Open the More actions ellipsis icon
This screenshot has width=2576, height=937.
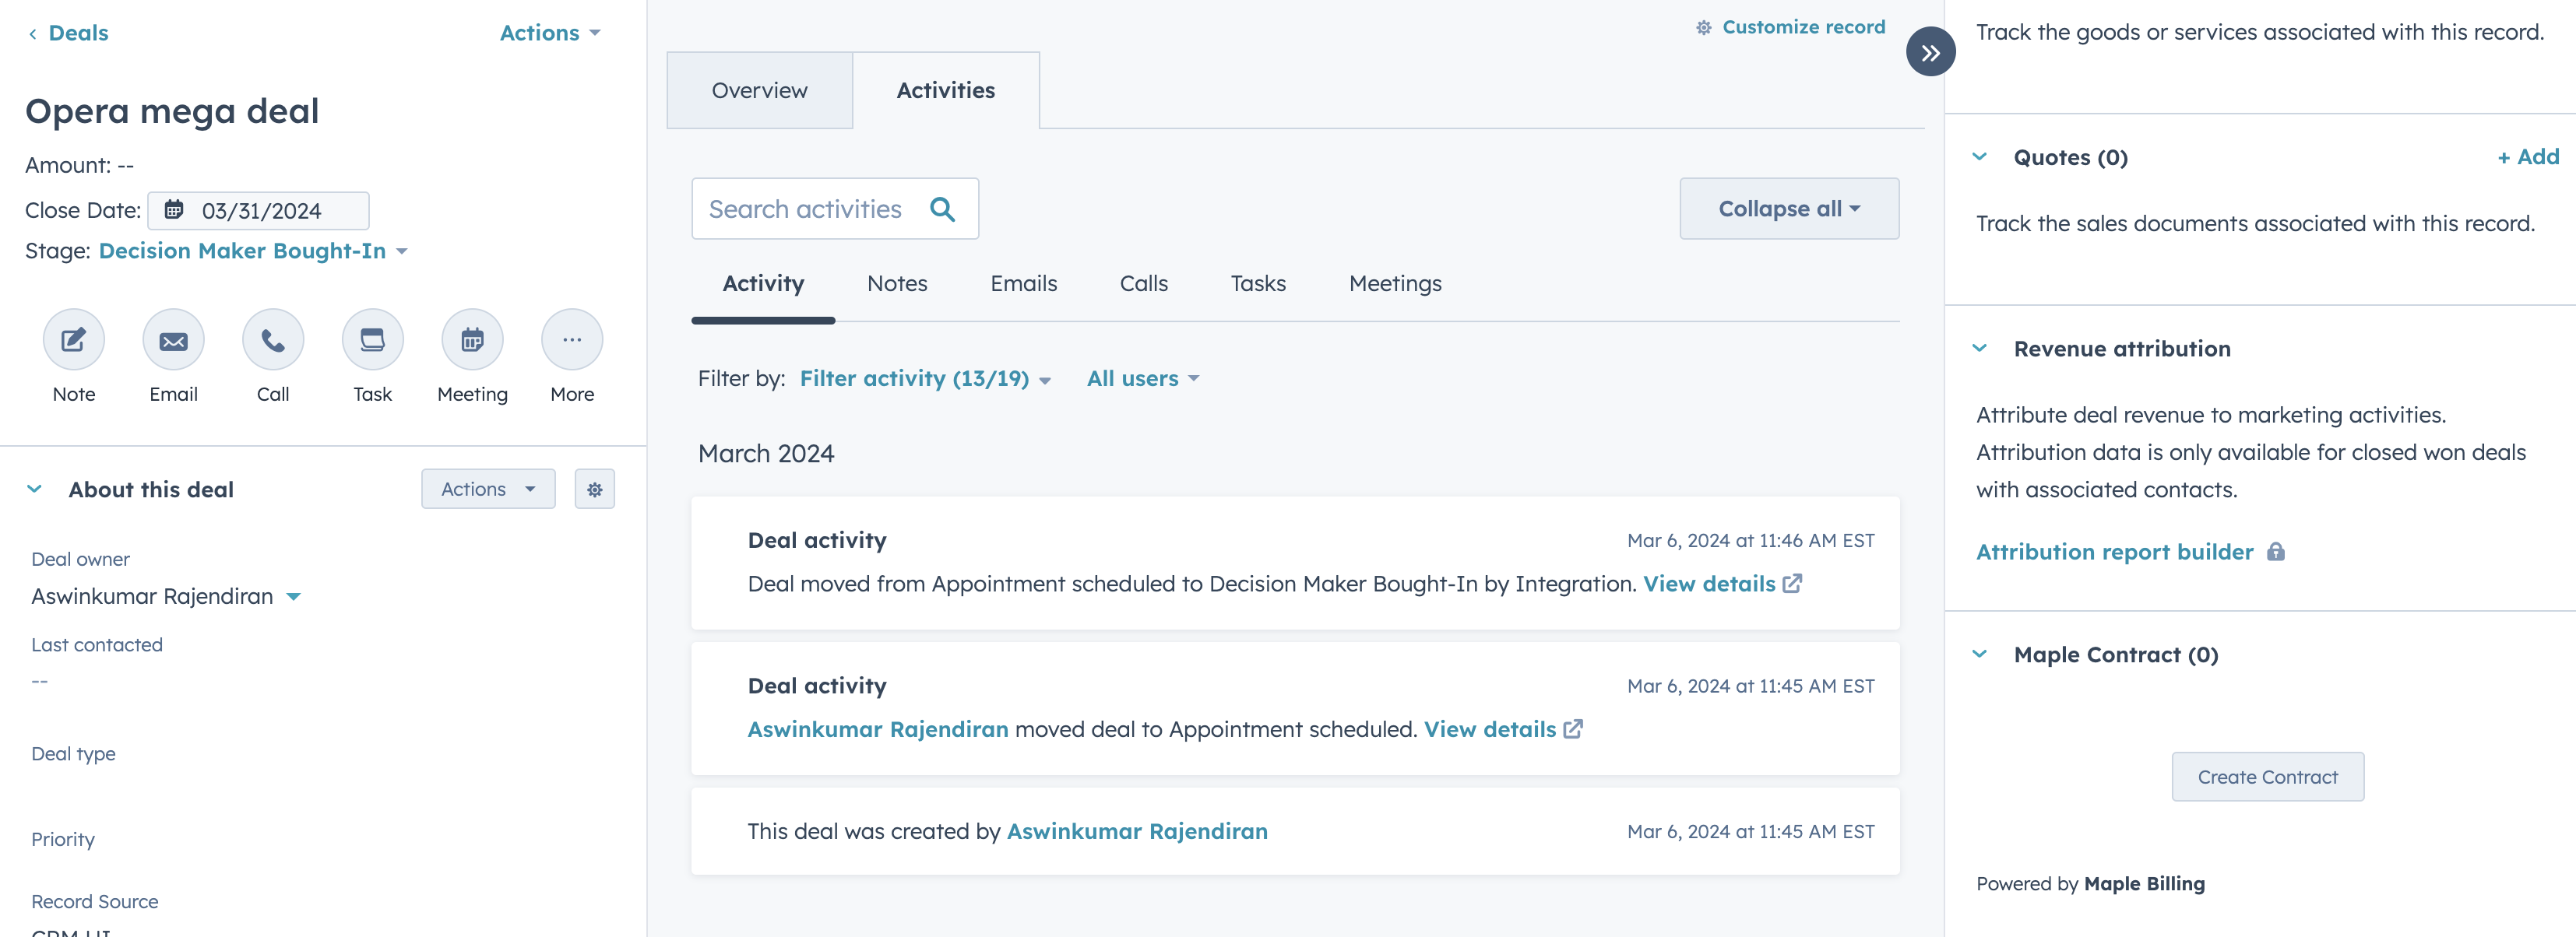tap(572, 339)
